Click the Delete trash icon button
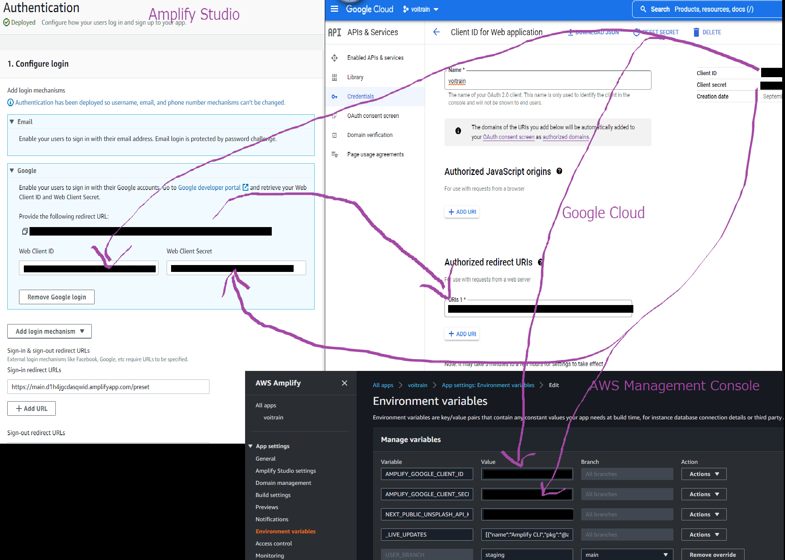Viewport: 785px width, 560px height. [696, 32]
